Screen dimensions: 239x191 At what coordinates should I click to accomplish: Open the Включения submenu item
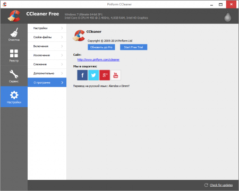tap(47, 46)
